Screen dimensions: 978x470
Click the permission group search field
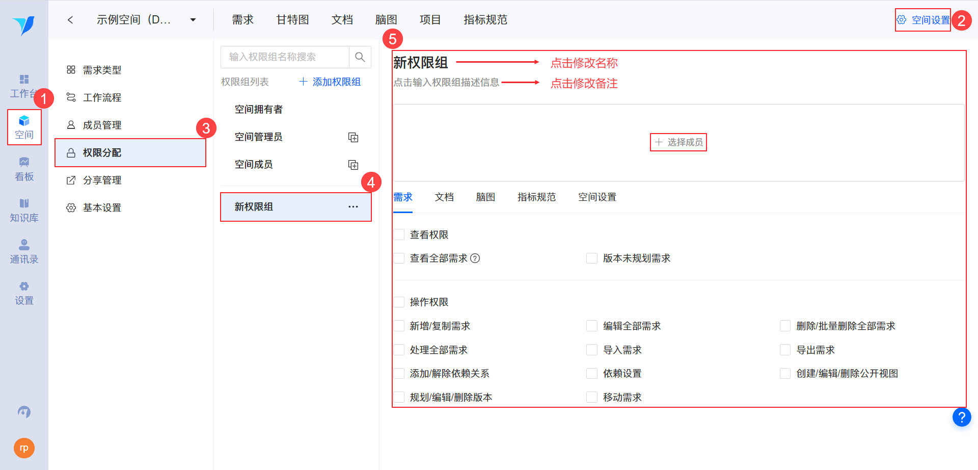point(285,57)
